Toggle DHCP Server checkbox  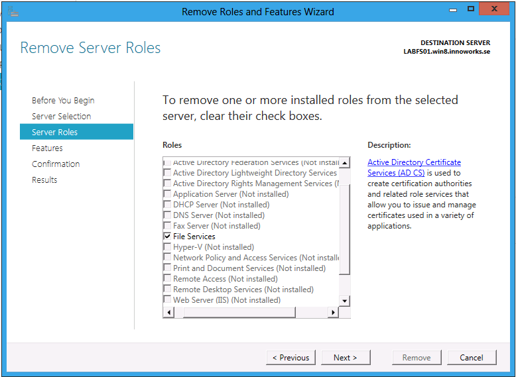pyautogui.click(x=167, y=205)
